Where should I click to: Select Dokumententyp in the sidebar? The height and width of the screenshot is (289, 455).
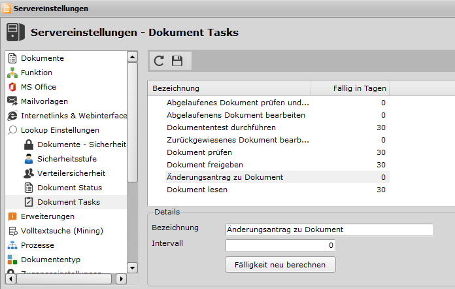pyautogui.click(x=50, y=260)
